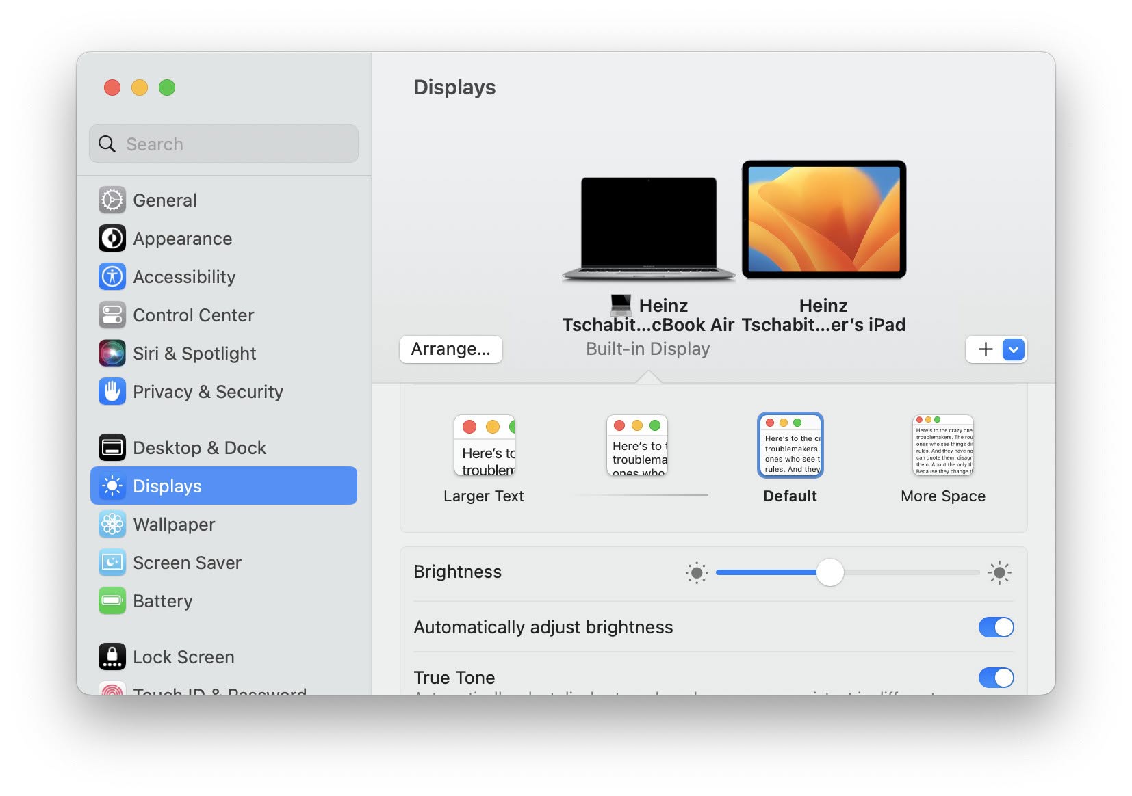The image size is (1132, 796).
Task: Open Wallpaper settings
Action: (224, 525)
